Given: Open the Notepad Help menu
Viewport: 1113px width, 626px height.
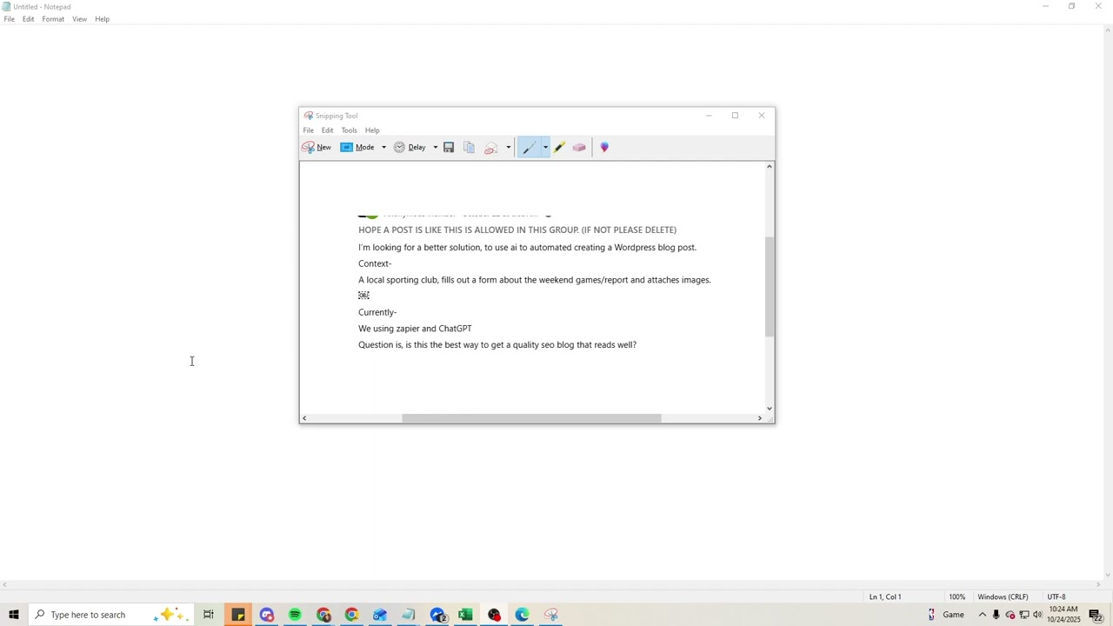Looking at the screenshot, I should point(102,19).
